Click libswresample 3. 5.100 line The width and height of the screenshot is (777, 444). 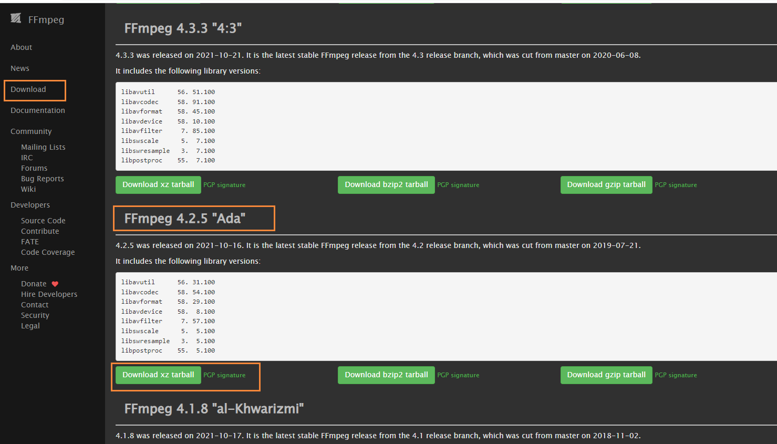pyautogui.click(x=168, y=341)
